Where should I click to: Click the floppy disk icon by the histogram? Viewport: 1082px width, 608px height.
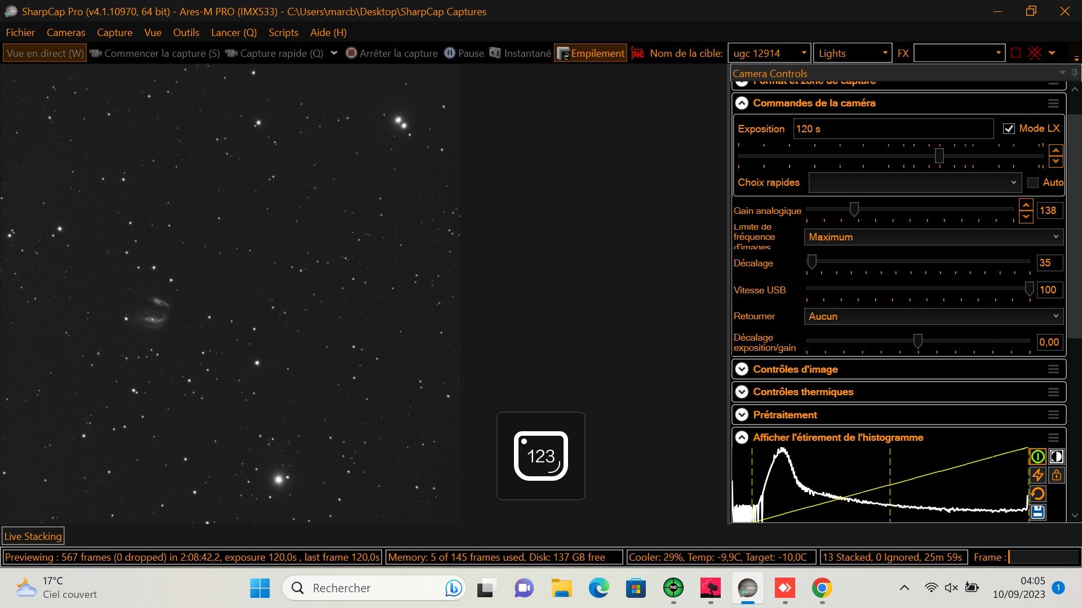tap(1037, 512)
